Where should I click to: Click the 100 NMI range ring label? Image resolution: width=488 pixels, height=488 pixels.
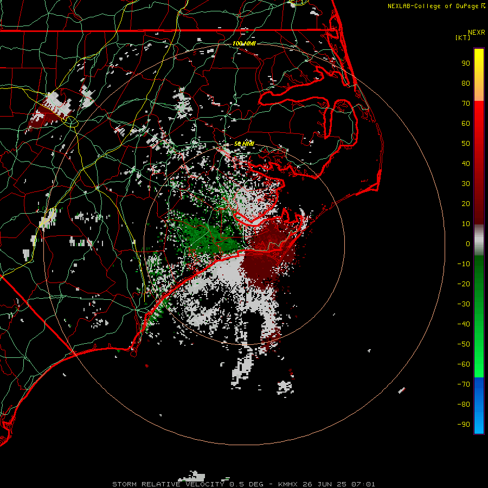[244, 43]
